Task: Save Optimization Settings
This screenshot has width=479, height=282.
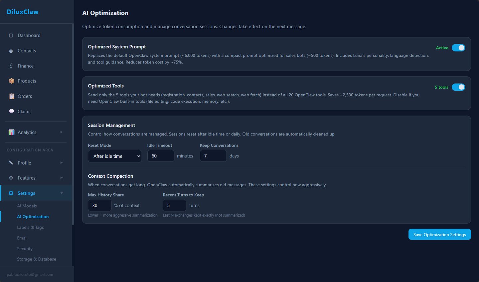Action: click(439, 235)
